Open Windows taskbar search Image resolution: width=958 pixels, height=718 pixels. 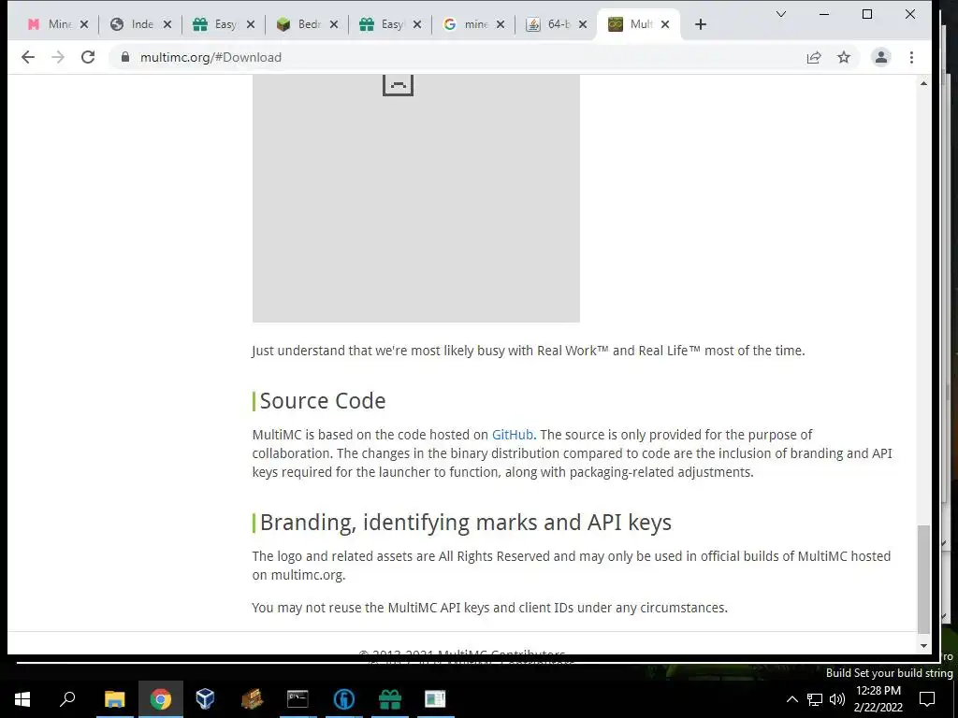(67, 699)
